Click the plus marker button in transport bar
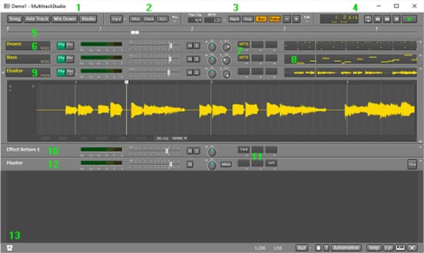 point(296,19)
